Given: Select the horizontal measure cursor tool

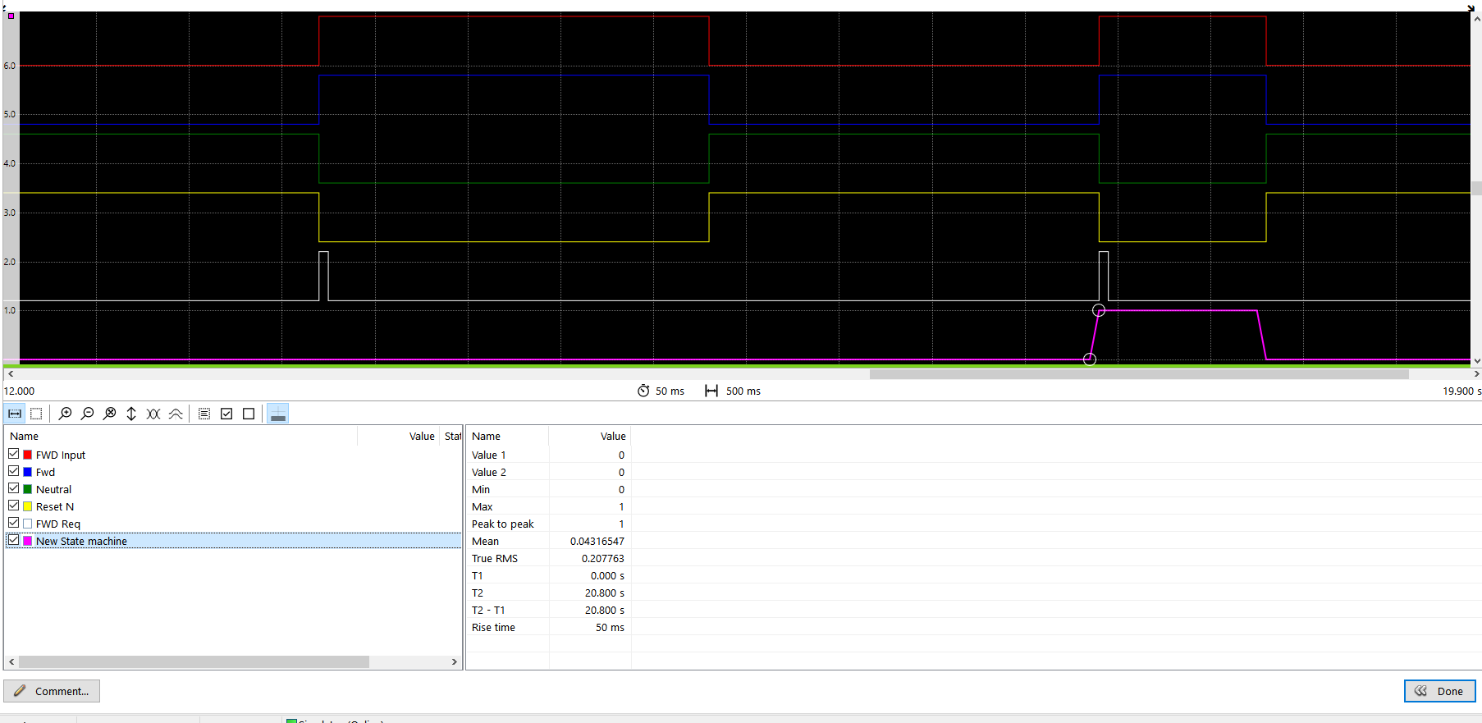Looking at the screenshot, I should (x=15, y=414).
